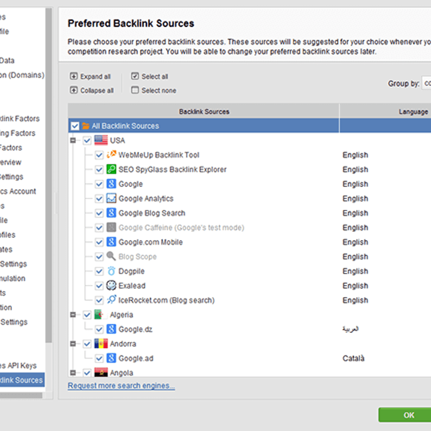Click the Exalead icon
This screenshot has width=431, height=431.
(111, 286)
